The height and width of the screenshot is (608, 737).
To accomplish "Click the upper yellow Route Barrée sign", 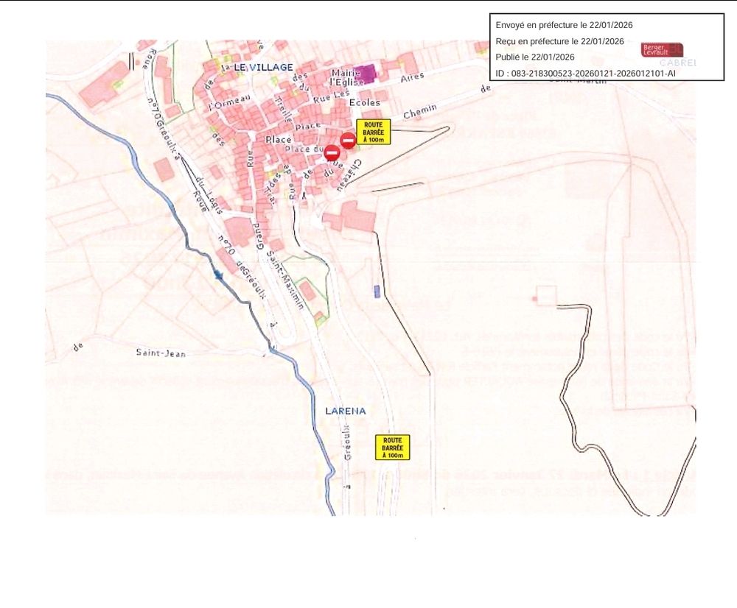I will 374,131.
